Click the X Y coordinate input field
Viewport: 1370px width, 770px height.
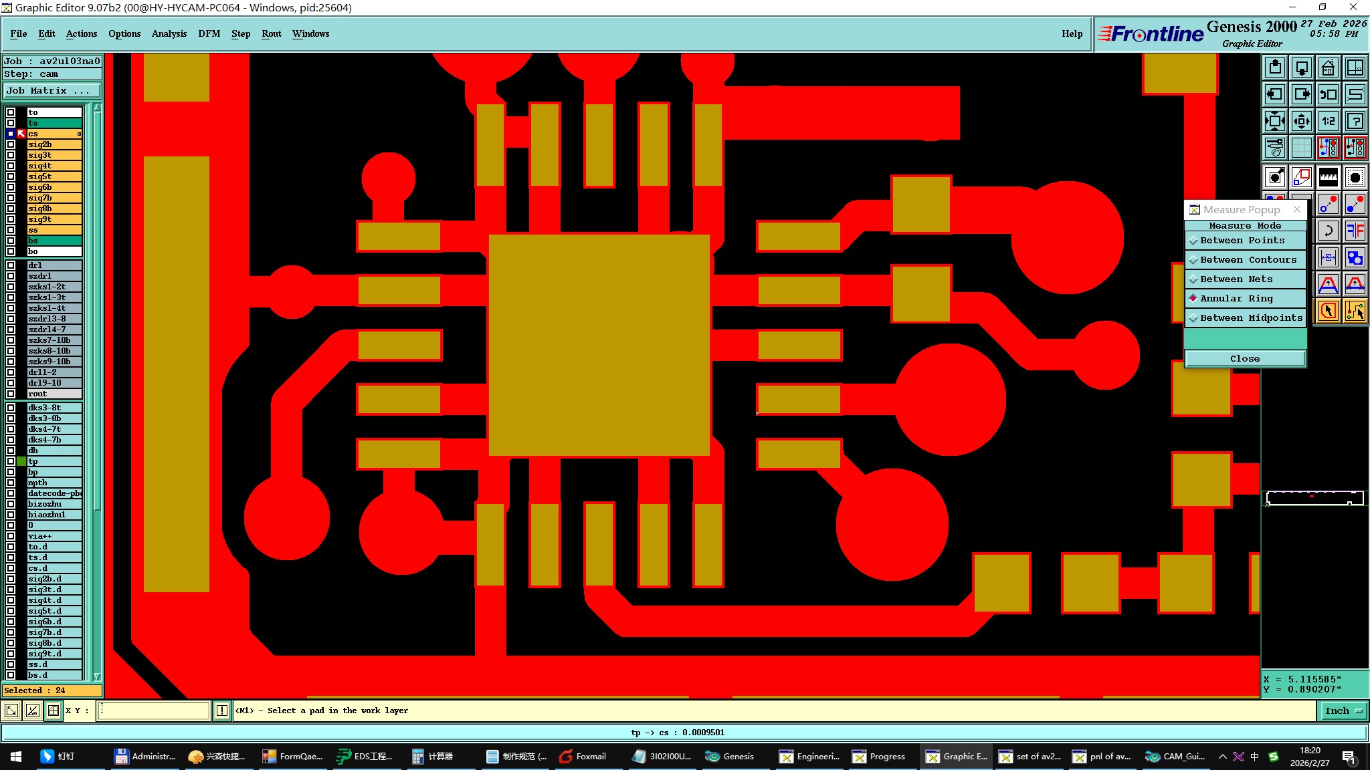tap(154, 711)
